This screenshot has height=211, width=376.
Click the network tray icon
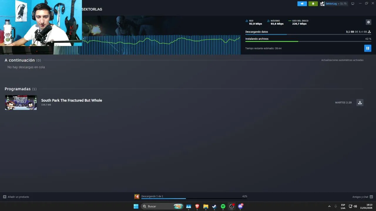tap(350, 206)
